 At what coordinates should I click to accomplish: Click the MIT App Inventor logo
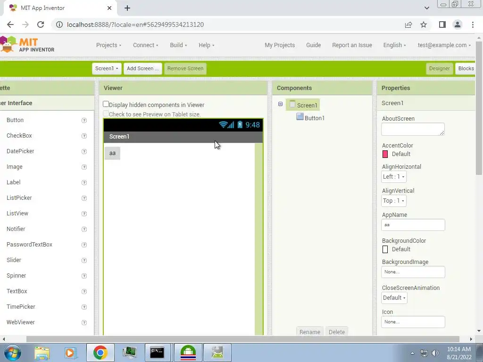tap(27, 45)
